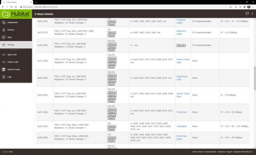
Task: Reload the page with browser refresh icon
Action: [11, 7]
